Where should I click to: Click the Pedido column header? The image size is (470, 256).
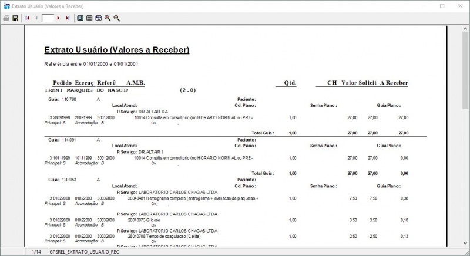[62, 83]
